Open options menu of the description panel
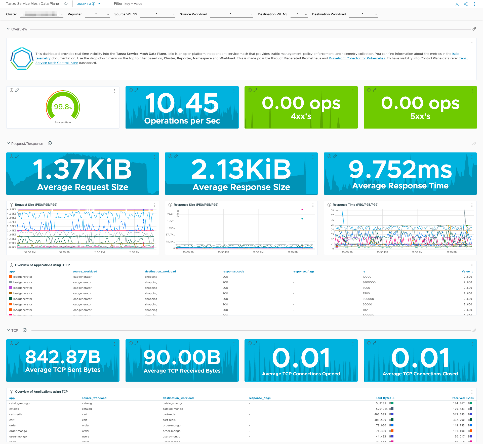The width and height of the screenshot is (483, 444). click(x=472, y=43)
